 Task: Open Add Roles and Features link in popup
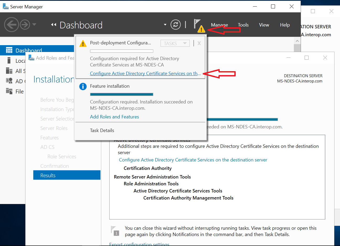[x=114, y=117]
